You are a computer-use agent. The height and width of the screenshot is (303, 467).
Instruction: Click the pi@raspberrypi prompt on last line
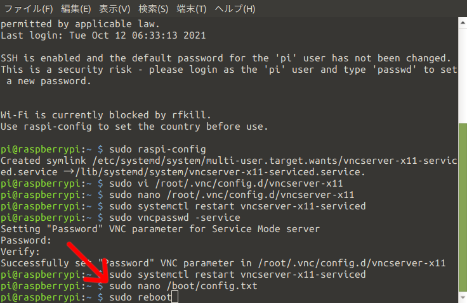tap(52, 297)
